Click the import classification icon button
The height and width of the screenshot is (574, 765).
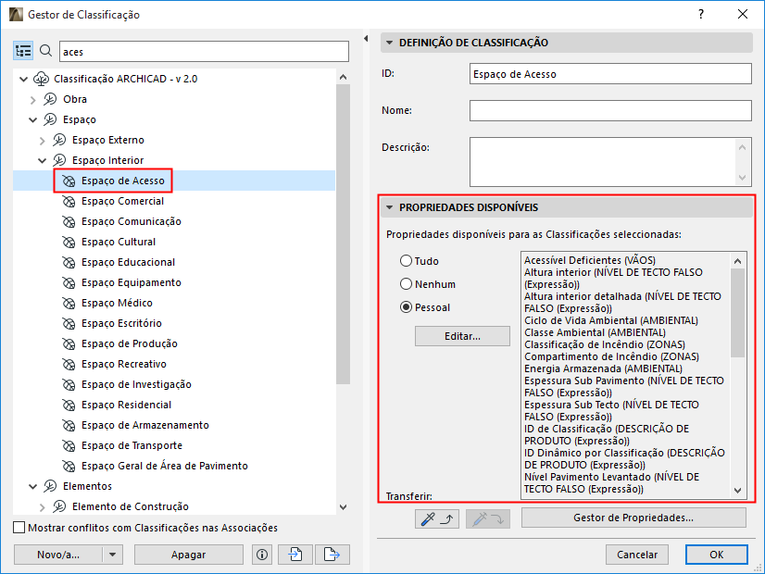295,555
